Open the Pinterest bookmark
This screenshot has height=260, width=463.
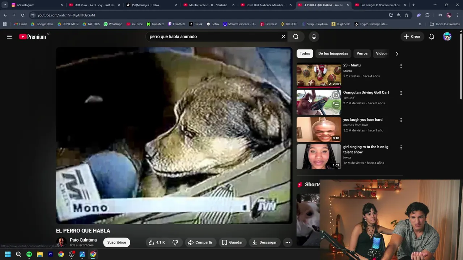point(268,24)
